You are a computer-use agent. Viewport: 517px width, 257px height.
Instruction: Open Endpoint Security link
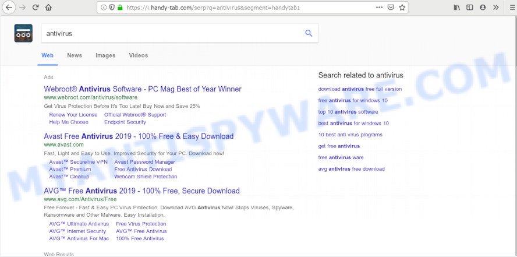pyautogui.click(x=125, y=122)
